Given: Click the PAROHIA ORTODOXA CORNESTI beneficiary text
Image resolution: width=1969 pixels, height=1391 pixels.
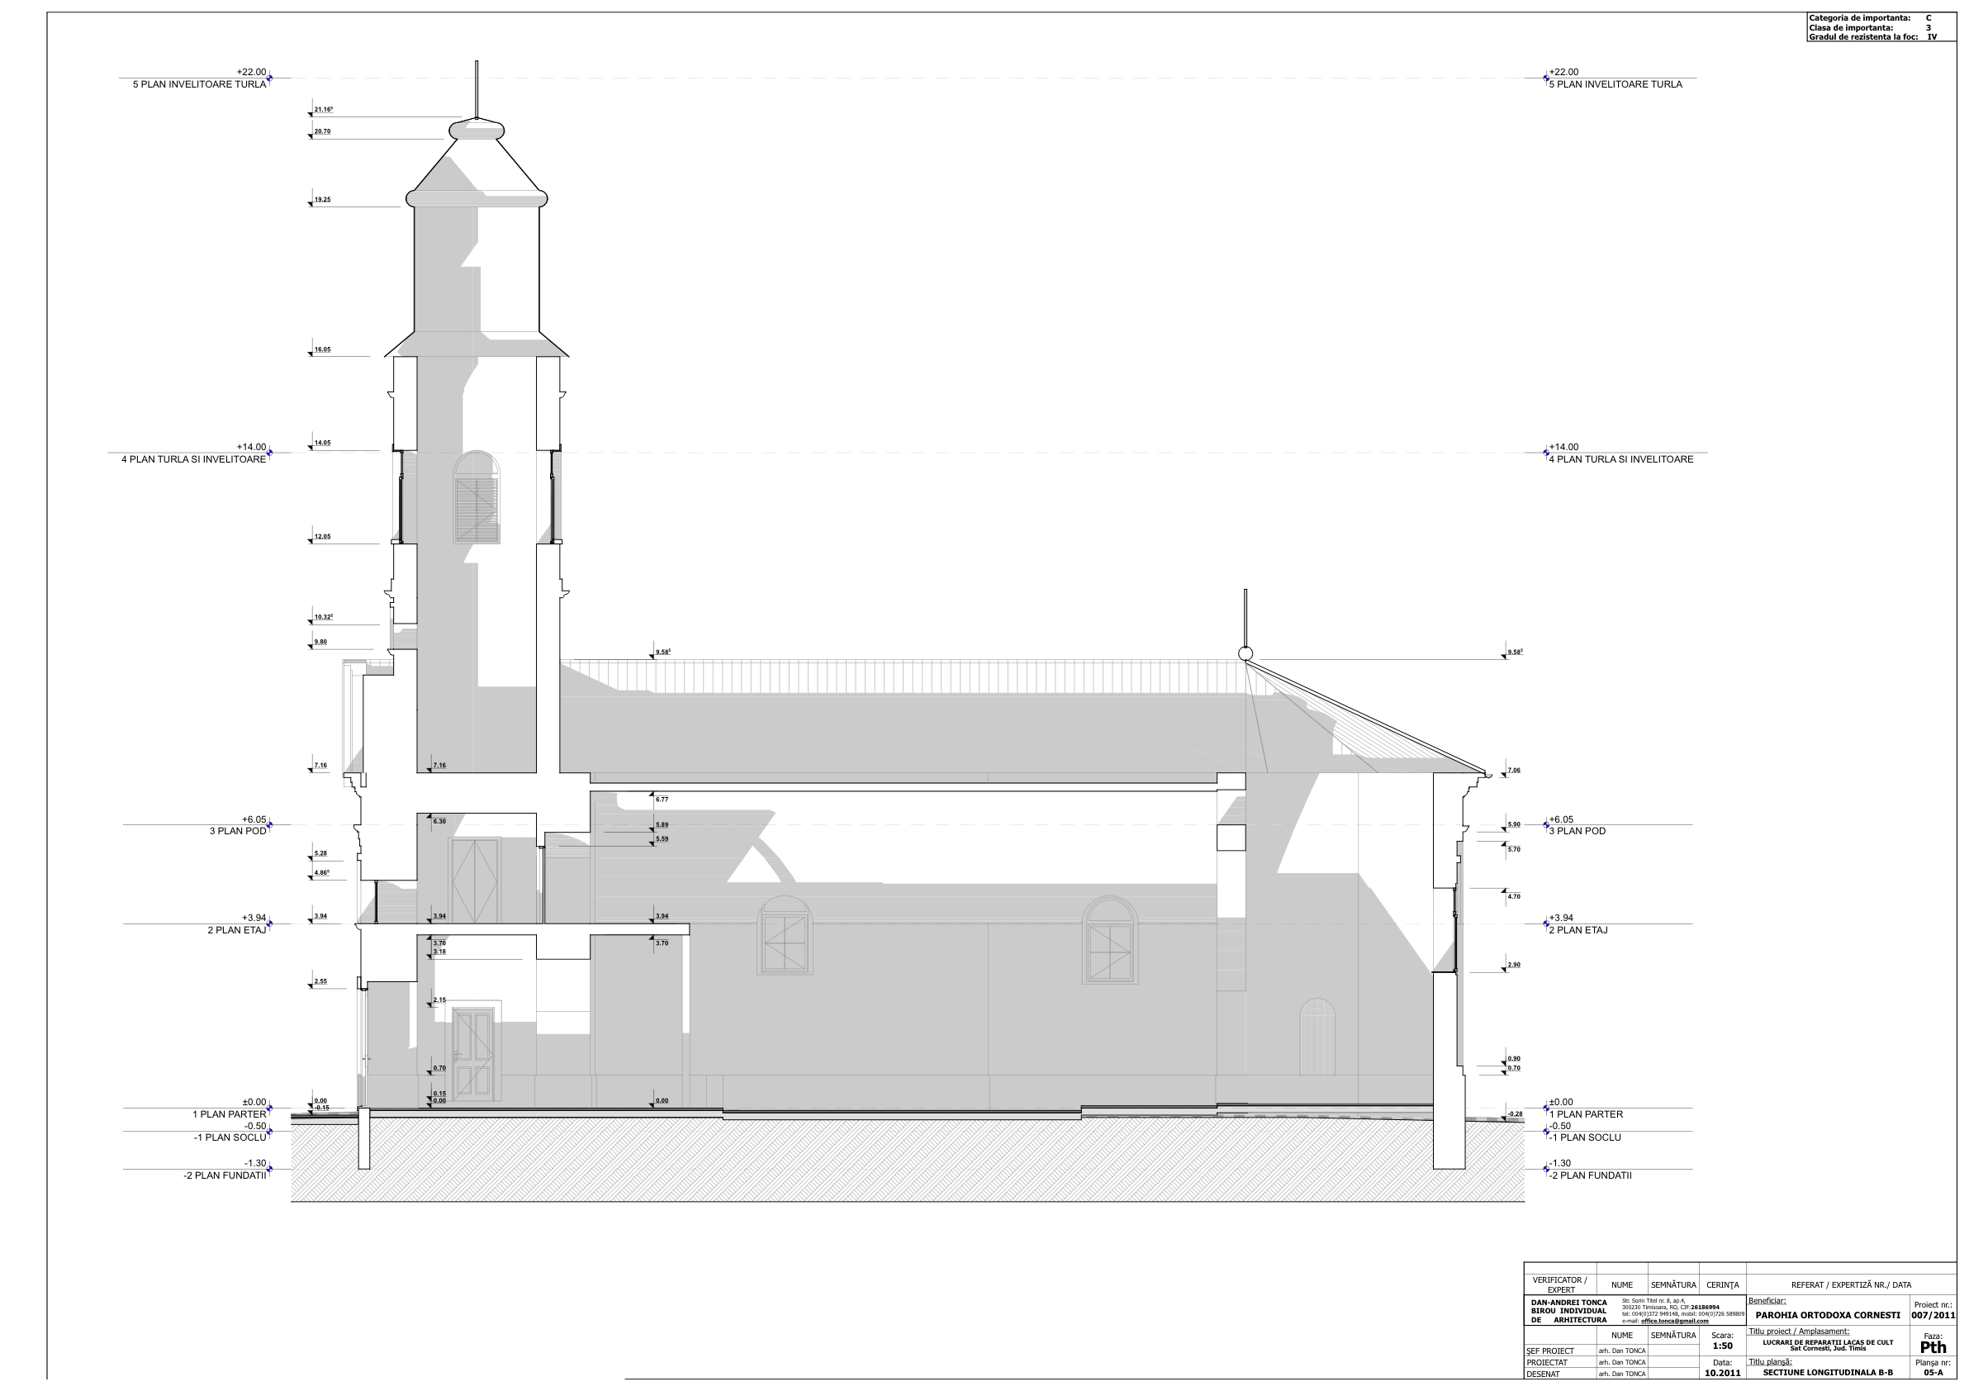Looking at the screenshot, I should pos(1828,1315).
